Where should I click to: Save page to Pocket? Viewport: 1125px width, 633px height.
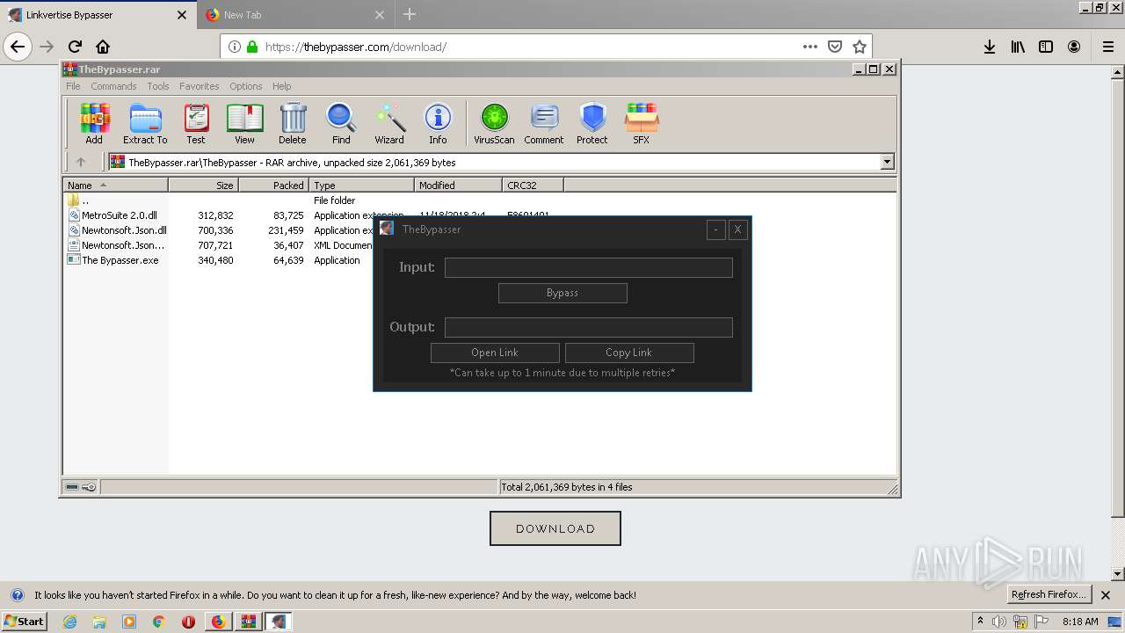click(835, 47)
